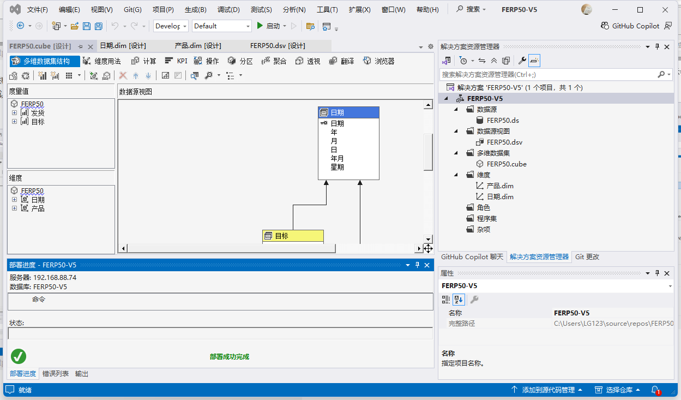
Task: Open the 生成(B) menu
Action: 196,10
